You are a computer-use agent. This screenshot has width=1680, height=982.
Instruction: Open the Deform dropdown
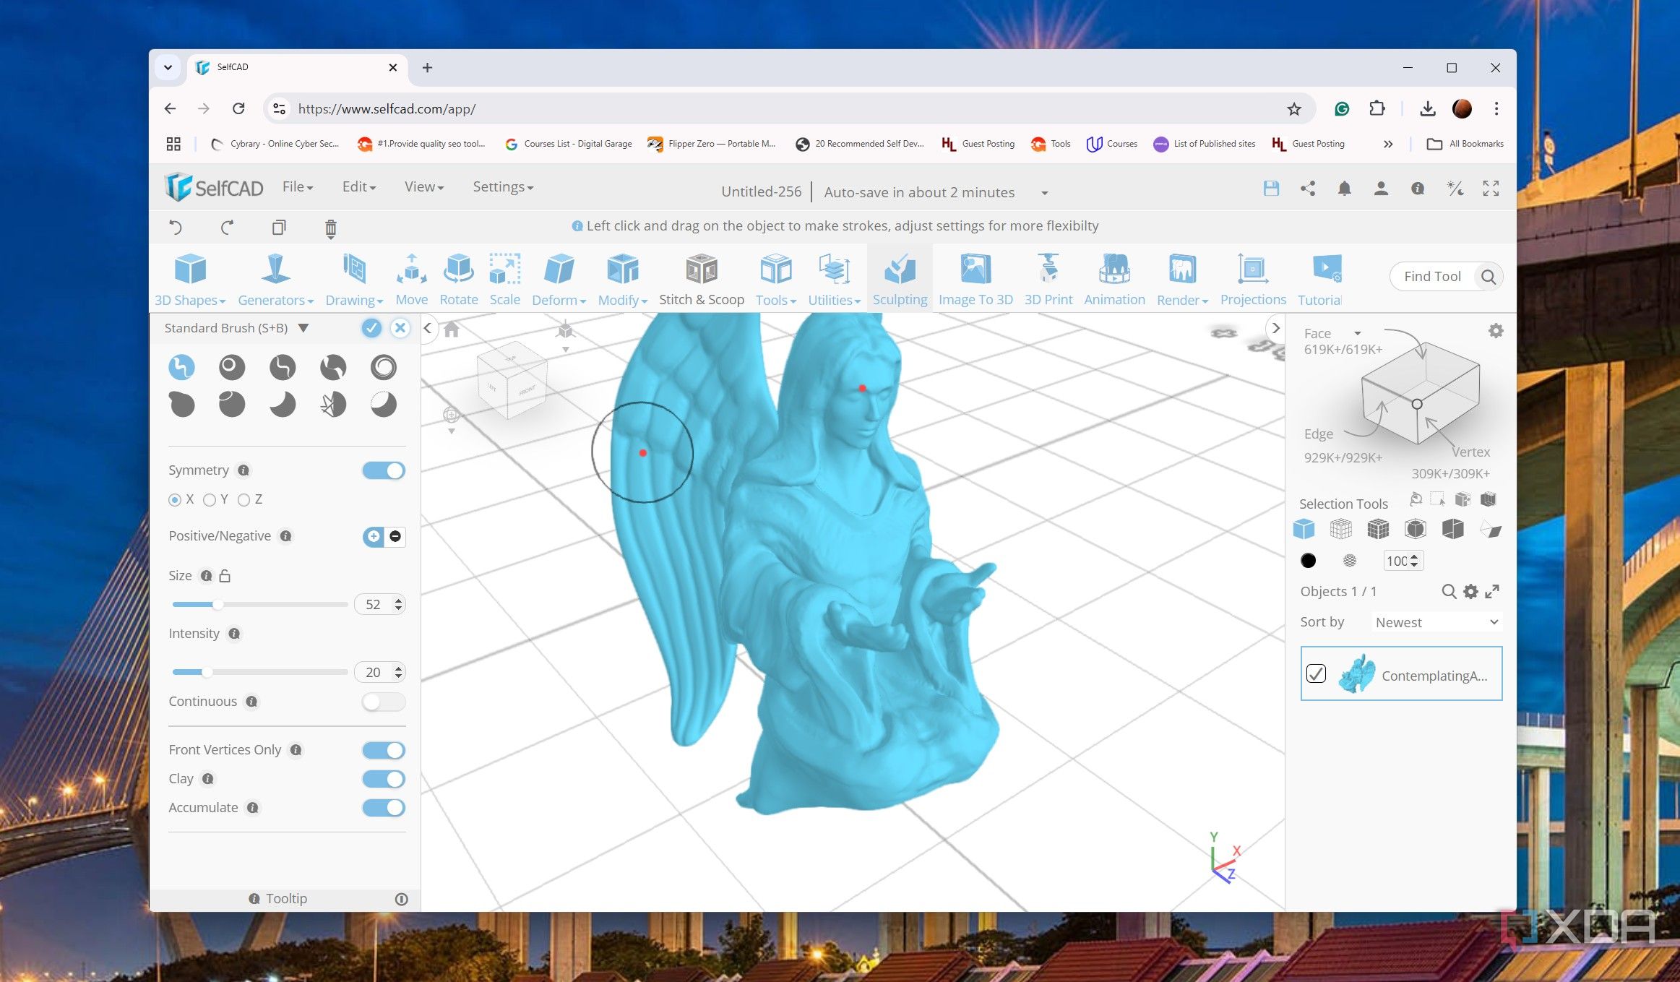click(x=559, y=280)
